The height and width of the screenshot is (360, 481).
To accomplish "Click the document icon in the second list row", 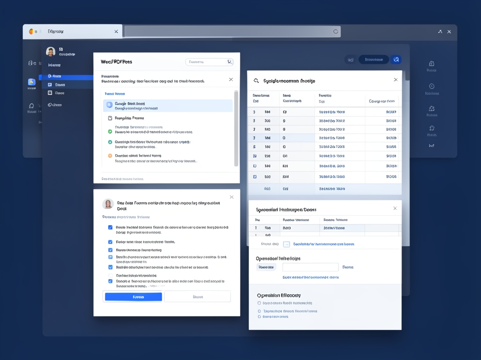I will click(110, 118).
